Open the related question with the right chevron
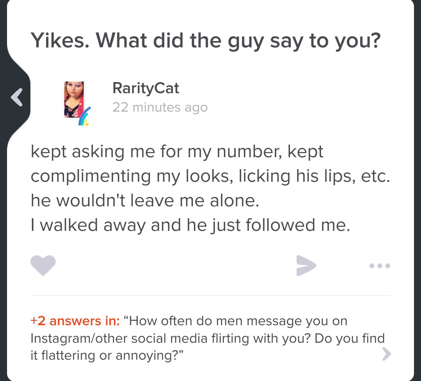Screen dimensions: 421x381 (x=387, y=354)
